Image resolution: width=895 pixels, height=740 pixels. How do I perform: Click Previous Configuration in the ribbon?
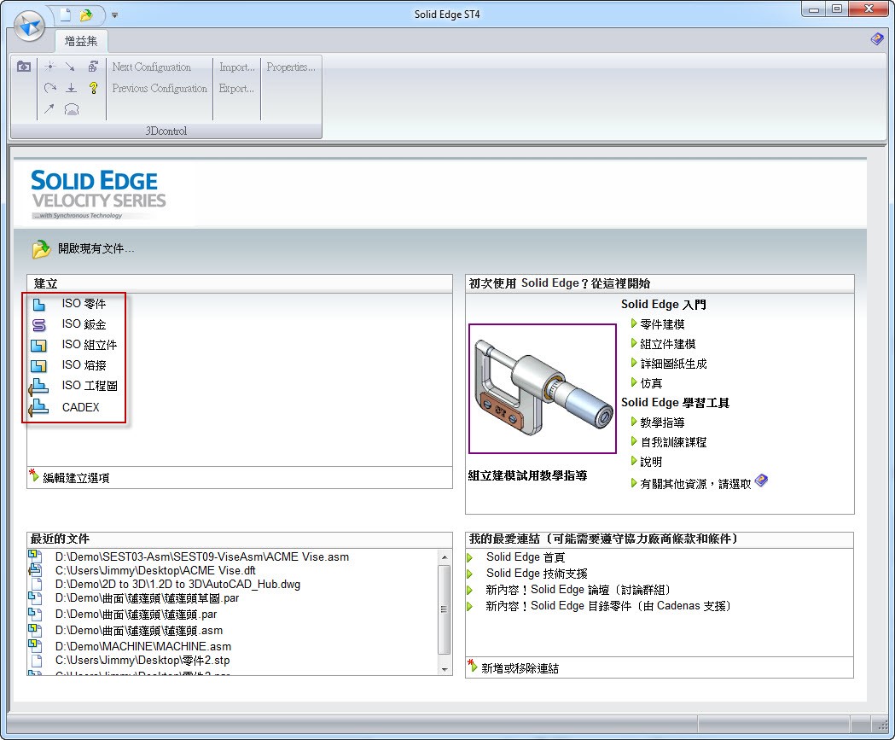[160, 89]
